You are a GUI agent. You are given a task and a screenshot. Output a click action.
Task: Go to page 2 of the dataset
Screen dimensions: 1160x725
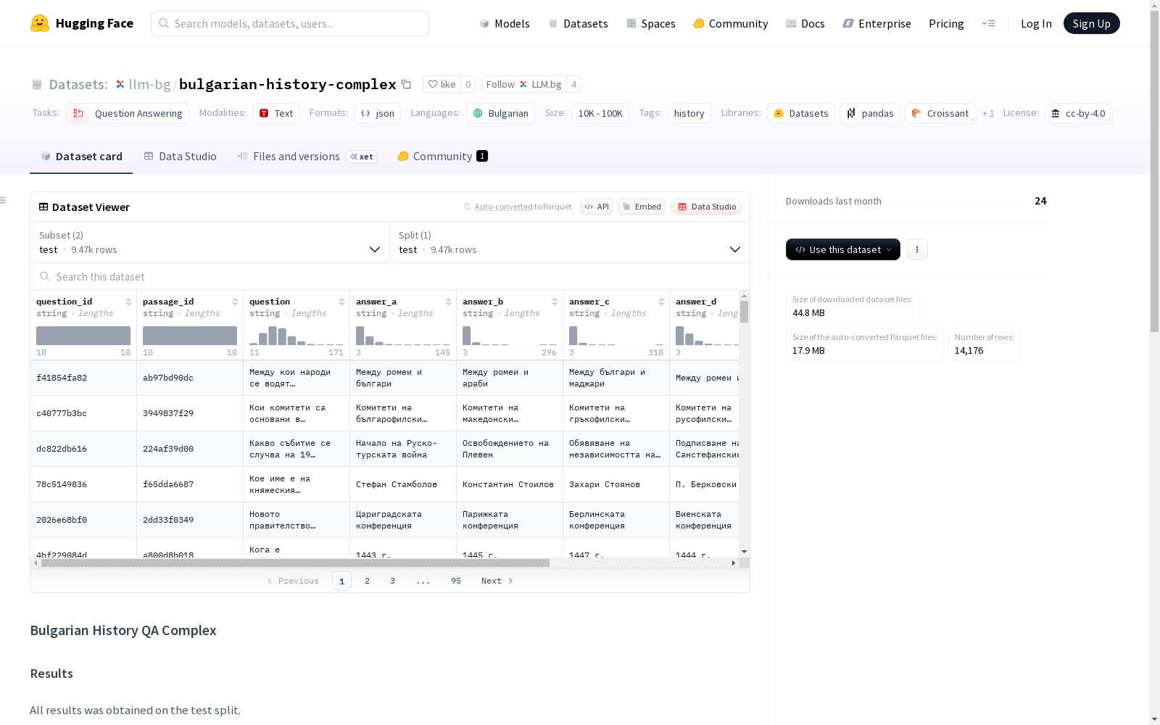(368, 581)
